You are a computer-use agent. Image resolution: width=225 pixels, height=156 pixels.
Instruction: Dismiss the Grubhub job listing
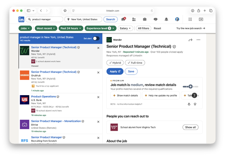tap(98, 73)
